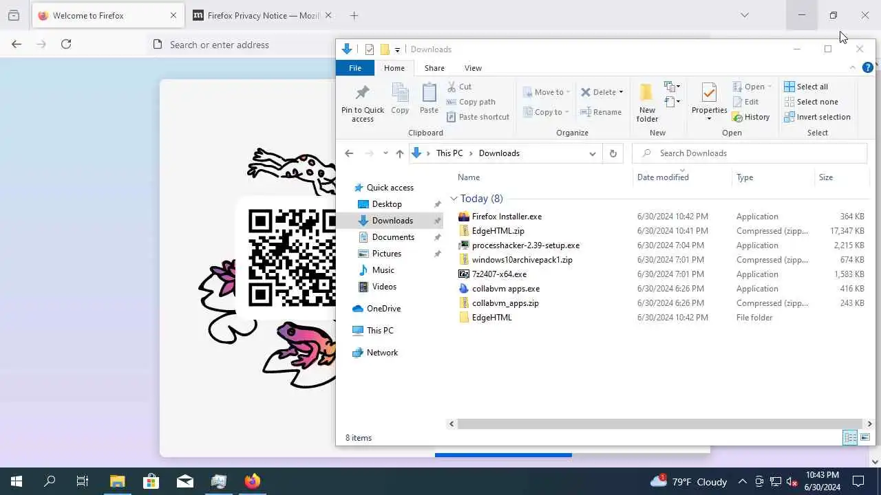
Task: Open Task View on the taskbar
Action: click(x=83, y=481)
